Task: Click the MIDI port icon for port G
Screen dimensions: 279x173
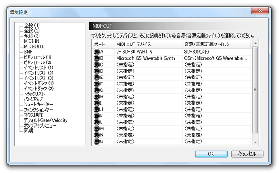Action: [x=96, y=90]
